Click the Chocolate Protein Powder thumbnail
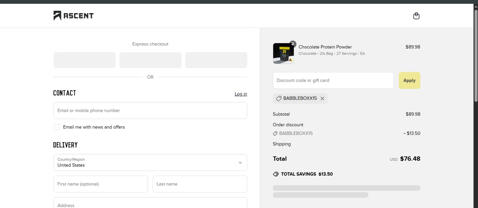 coord(283,53)
